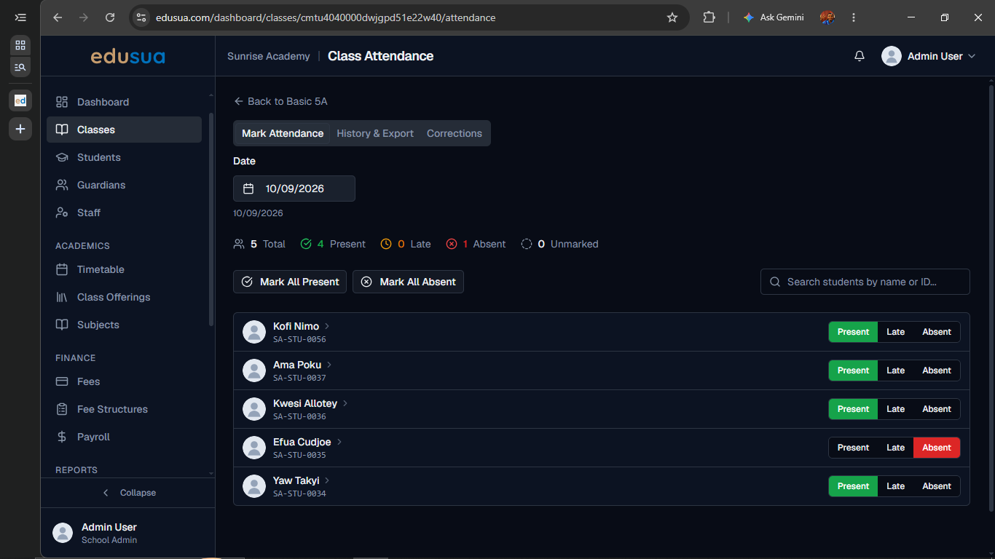Click the Admin User avatar in header

pos(892,56)
